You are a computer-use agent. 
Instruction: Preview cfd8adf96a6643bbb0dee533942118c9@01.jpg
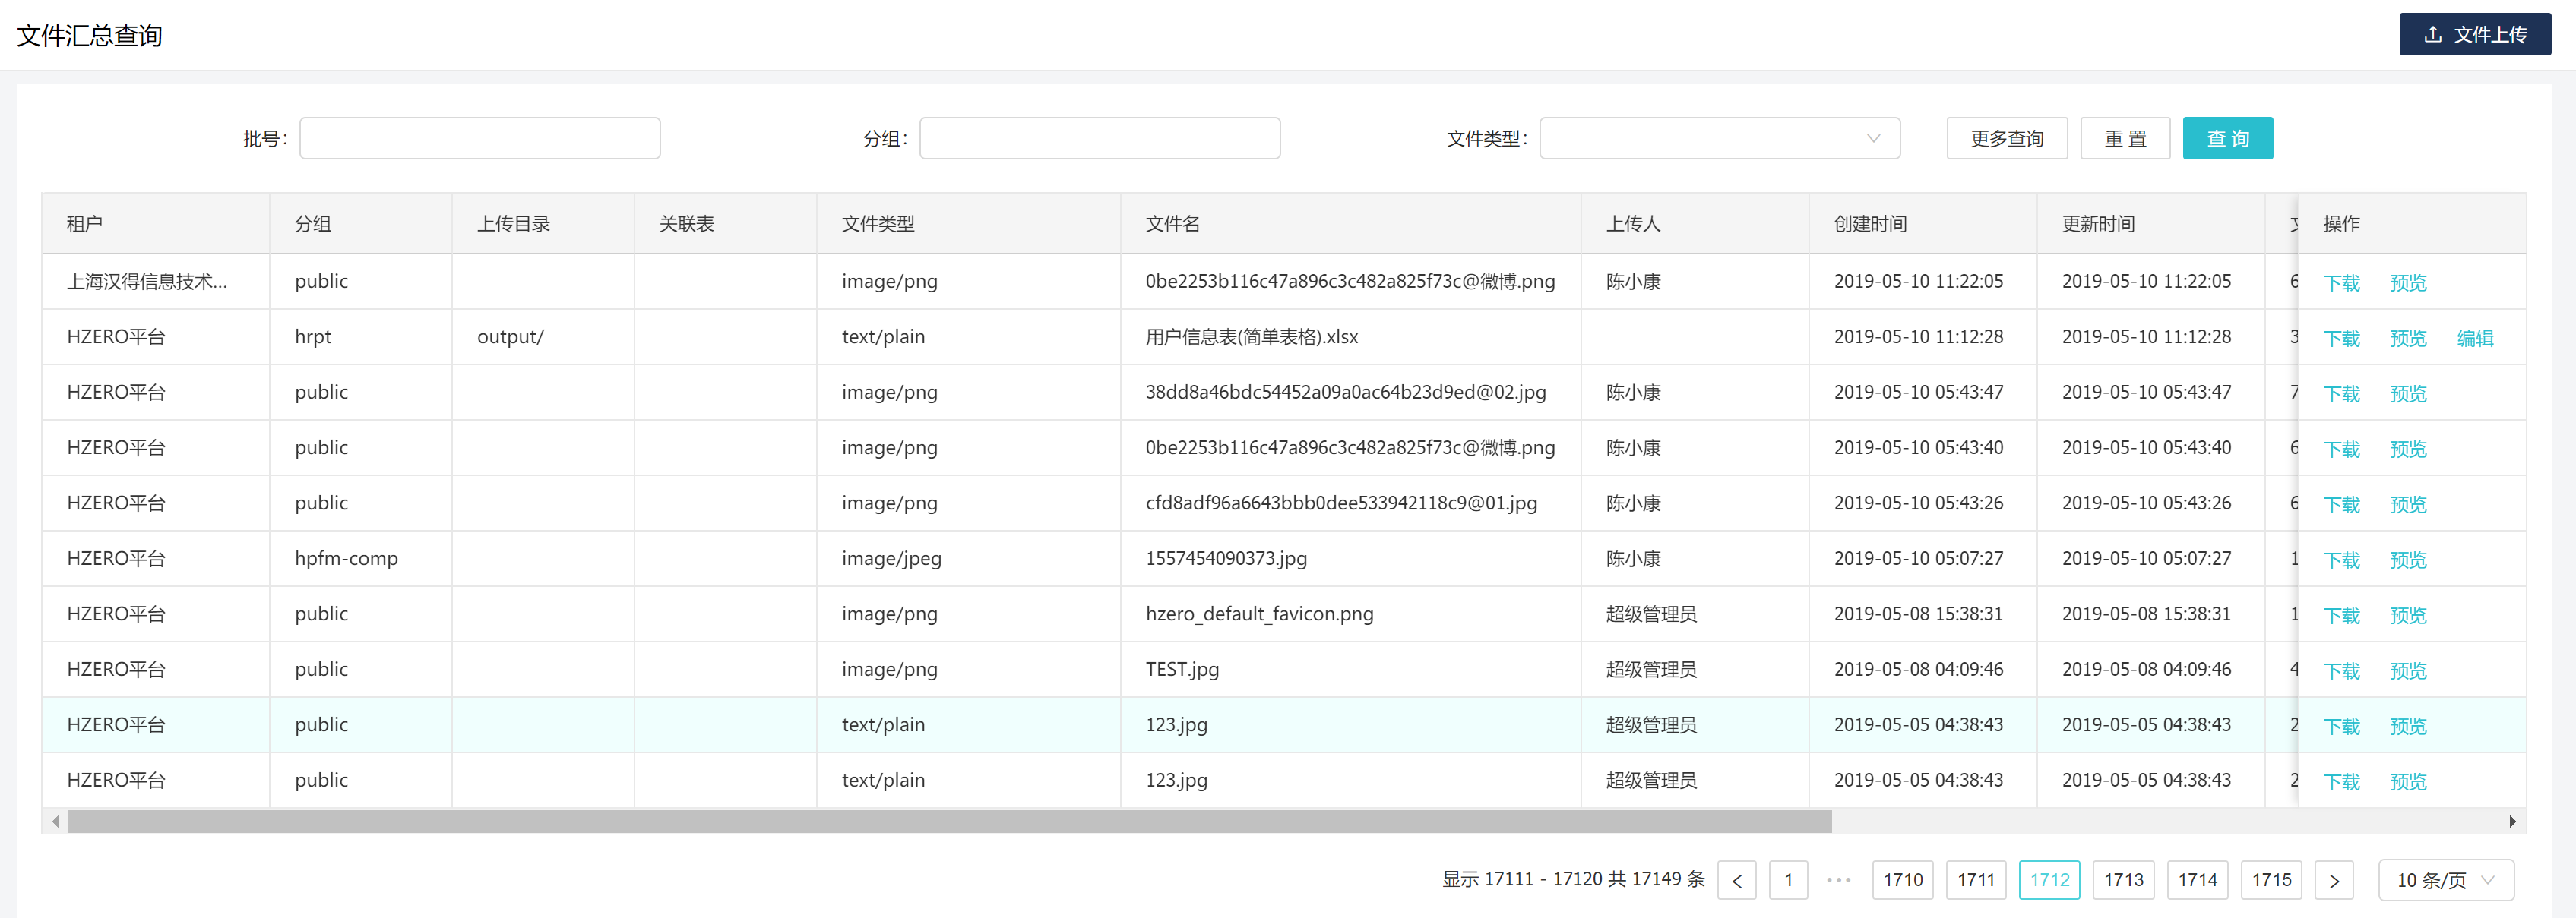coord(2408,504)
